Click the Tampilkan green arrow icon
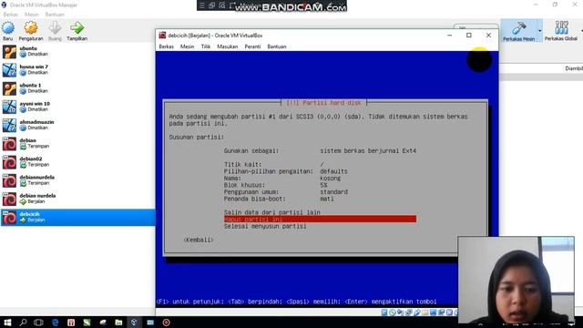The width and height of the screenshot is (583, 328). [77, 31]
